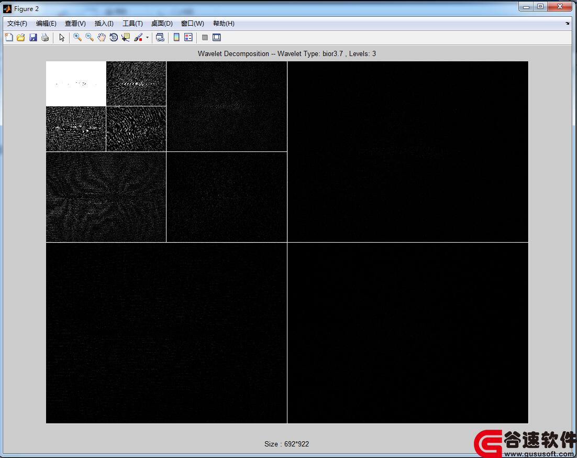Open the 插入(I) menu
Viewport: 577px width, 458px height.
point(104,24)
